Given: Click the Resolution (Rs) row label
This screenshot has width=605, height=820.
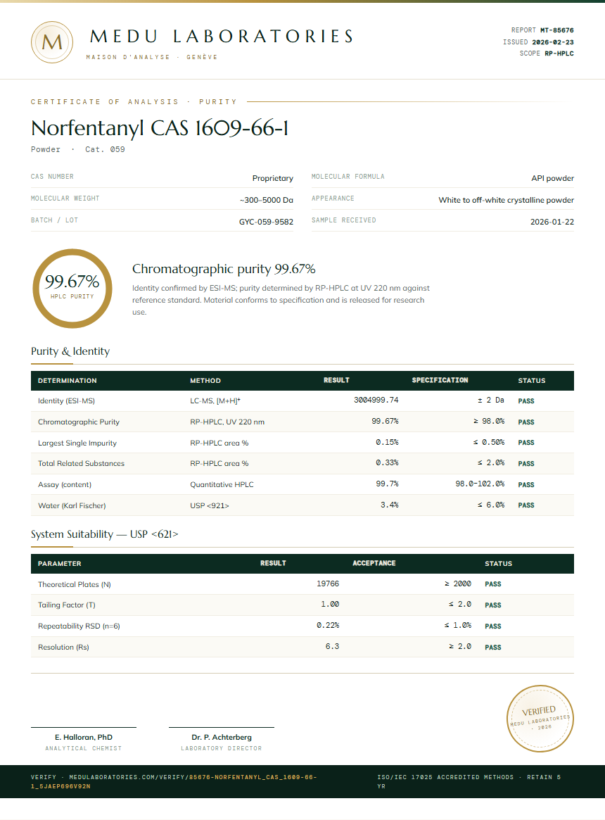Looking at the screenshot, I should (63, 648).
